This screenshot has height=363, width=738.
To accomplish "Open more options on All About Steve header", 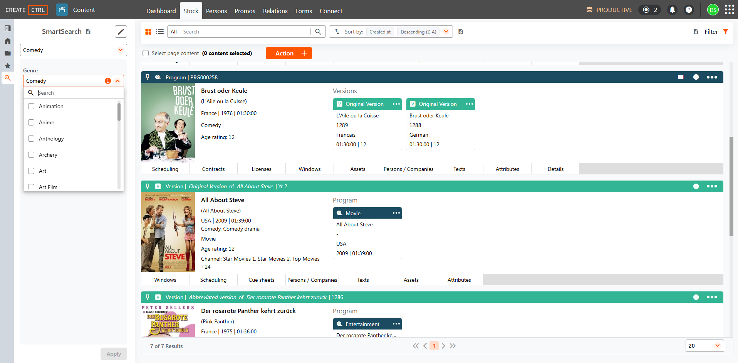I will coord(712,186).
